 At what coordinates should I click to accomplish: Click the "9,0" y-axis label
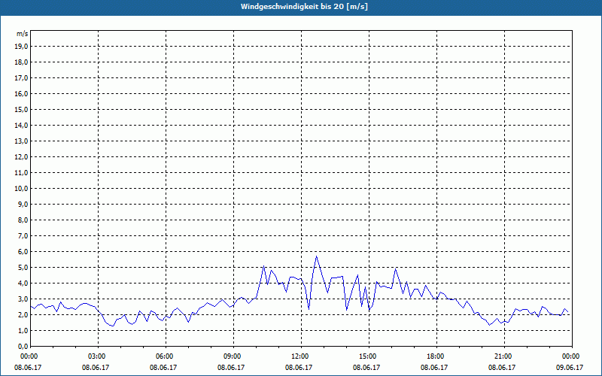coord(23,204)
